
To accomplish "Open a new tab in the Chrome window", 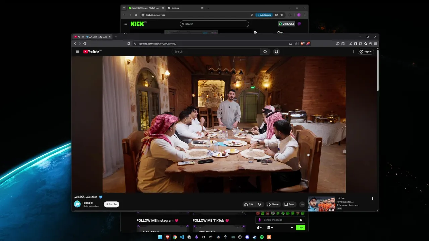I will 208,8.
